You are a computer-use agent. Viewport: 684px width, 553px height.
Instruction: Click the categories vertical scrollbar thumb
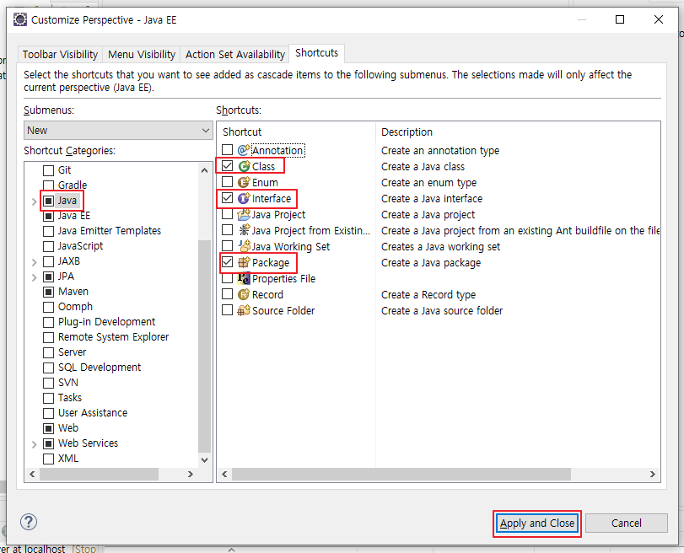click(204, 346)
